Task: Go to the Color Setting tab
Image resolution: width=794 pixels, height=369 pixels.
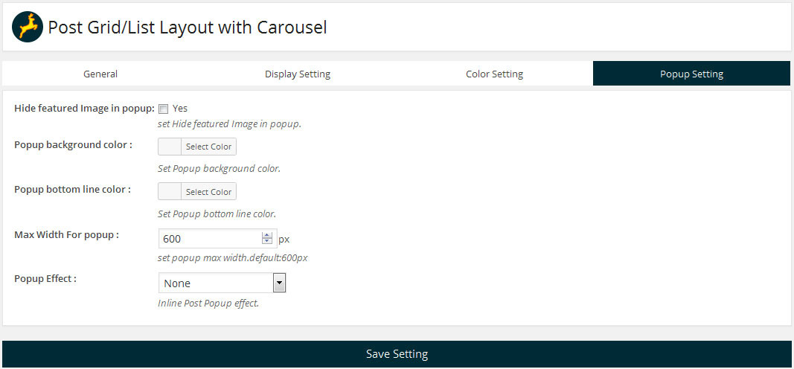Action: pos(494,74)
